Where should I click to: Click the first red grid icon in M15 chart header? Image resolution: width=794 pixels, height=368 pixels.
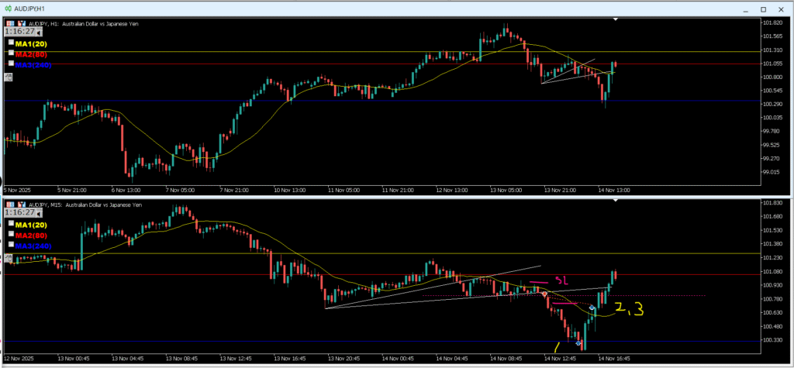click(9, 204)
